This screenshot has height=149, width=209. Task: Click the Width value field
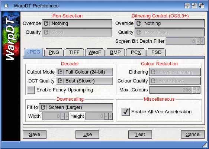click(x=52, y=116)
